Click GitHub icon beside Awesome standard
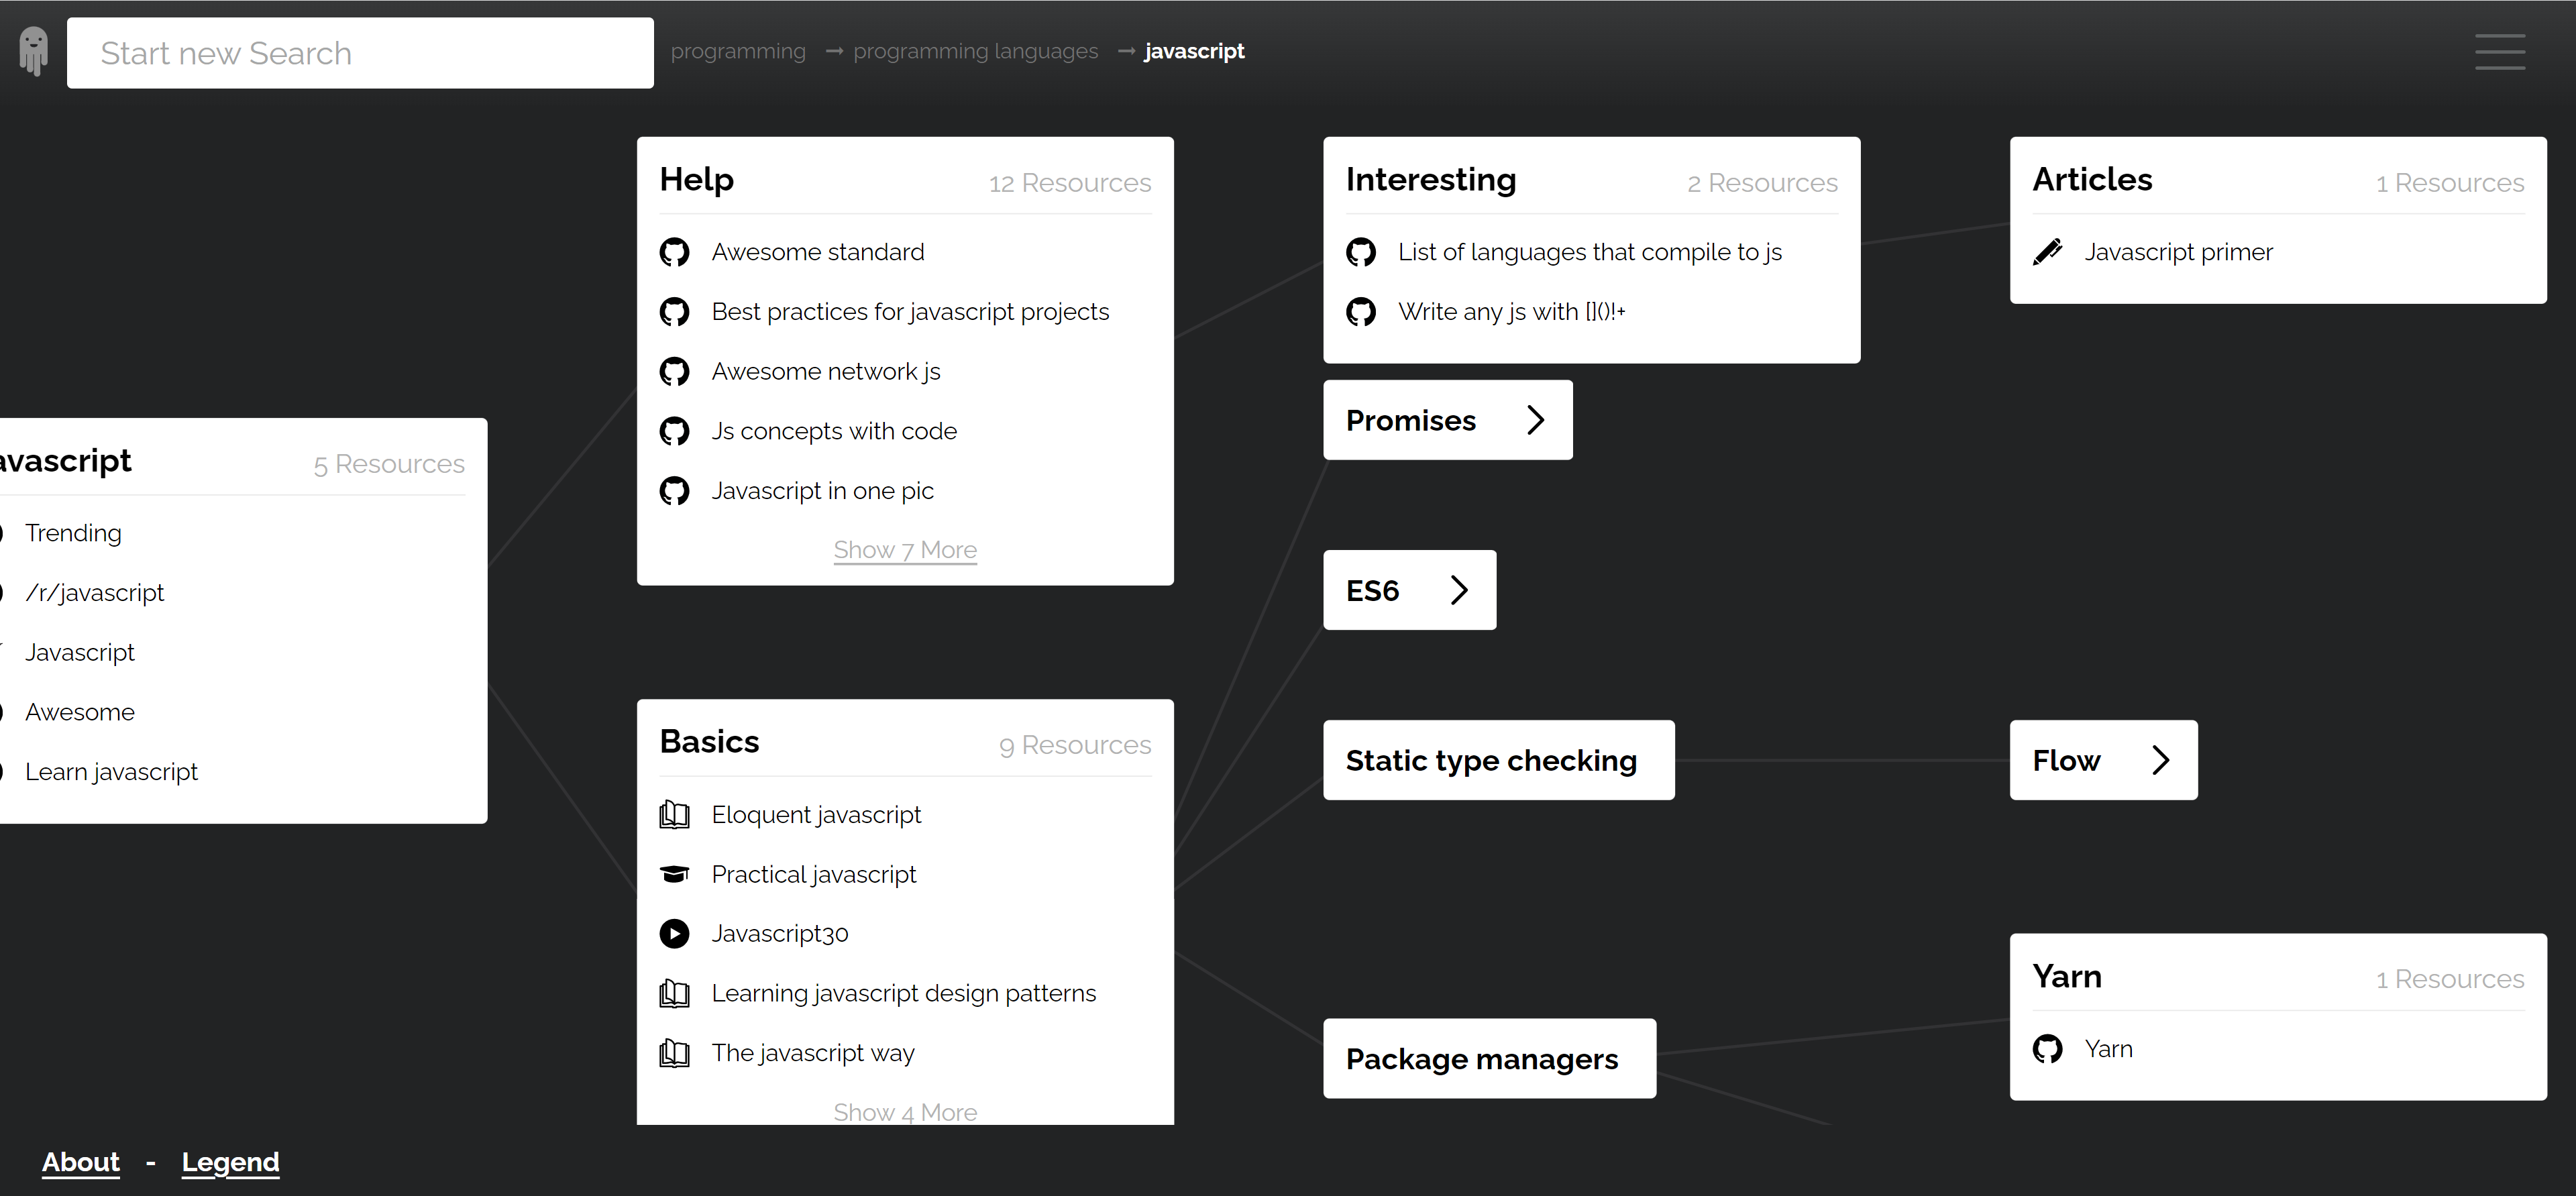2576x1196 pixels. (674, 252)
